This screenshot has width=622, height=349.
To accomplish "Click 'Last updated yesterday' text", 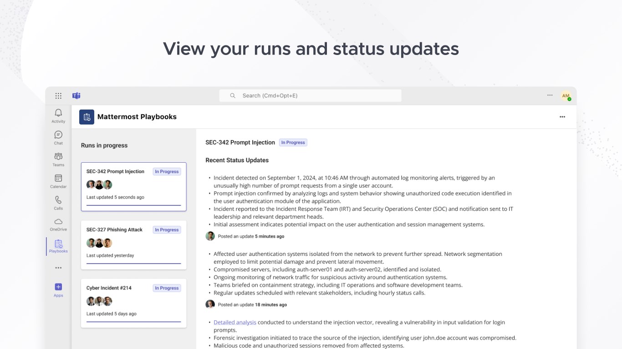I will coord(110,255).
